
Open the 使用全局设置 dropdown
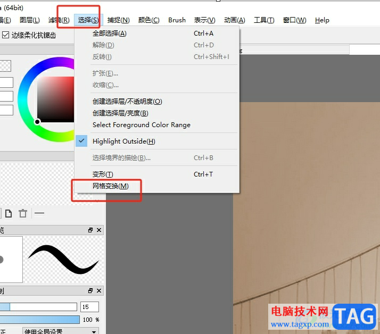tap(61, 331)
